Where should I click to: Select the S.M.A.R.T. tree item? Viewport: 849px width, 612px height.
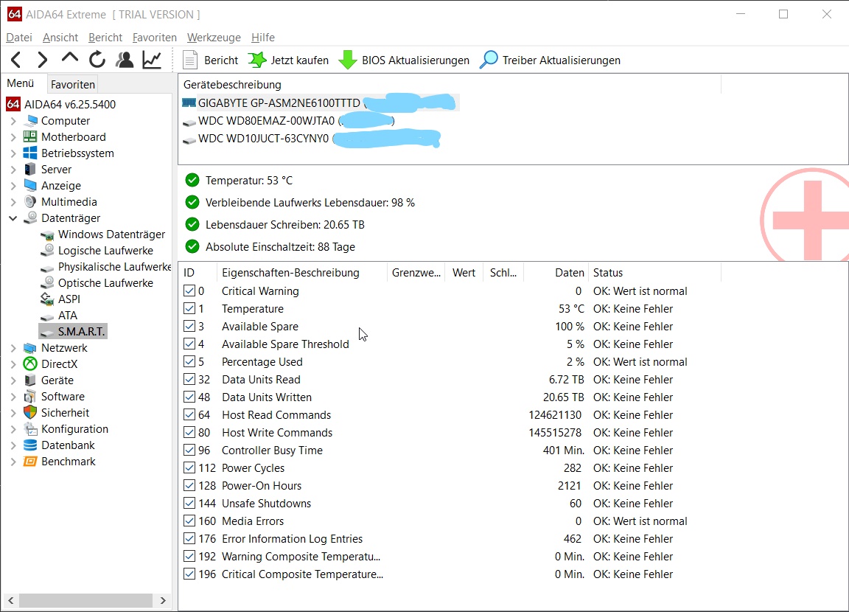pos(73,331)
